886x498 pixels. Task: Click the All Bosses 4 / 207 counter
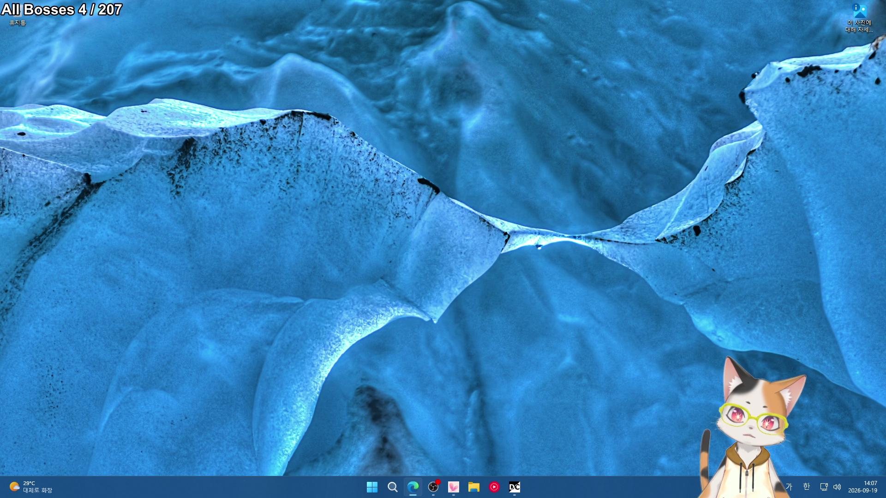(62, 10)
